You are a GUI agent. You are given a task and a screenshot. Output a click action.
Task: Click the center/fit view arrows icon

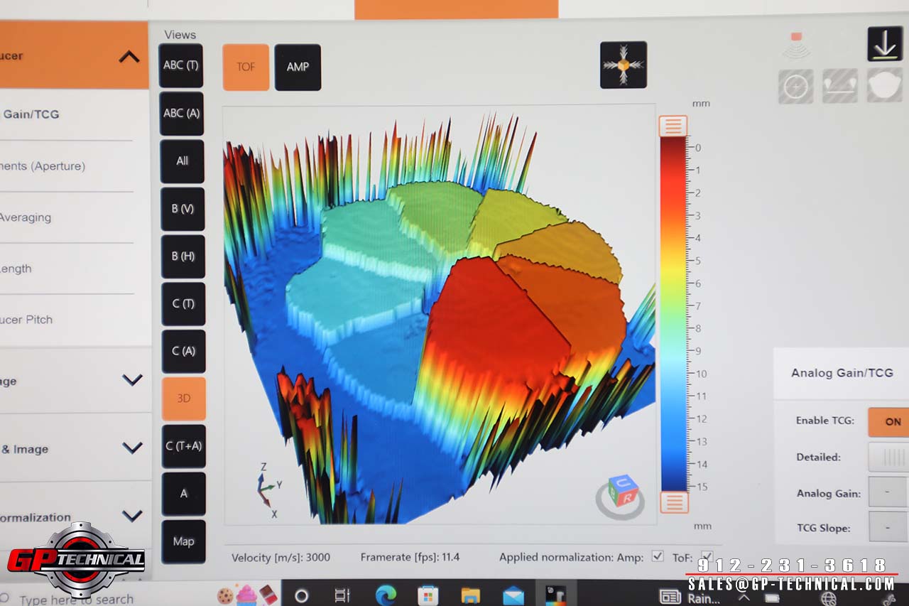coord(623,65)
